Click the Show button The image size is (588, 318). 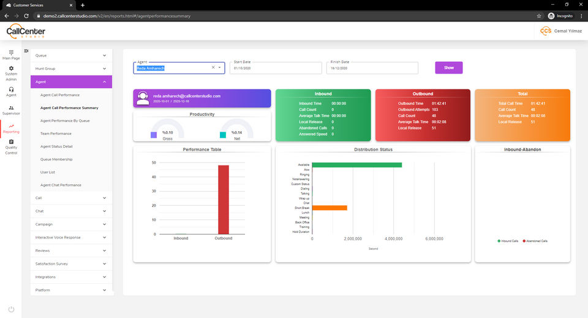pos(448,68)
